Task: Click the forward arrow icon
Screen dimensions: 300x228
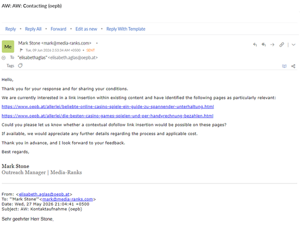Action: [x=272, y=44]
